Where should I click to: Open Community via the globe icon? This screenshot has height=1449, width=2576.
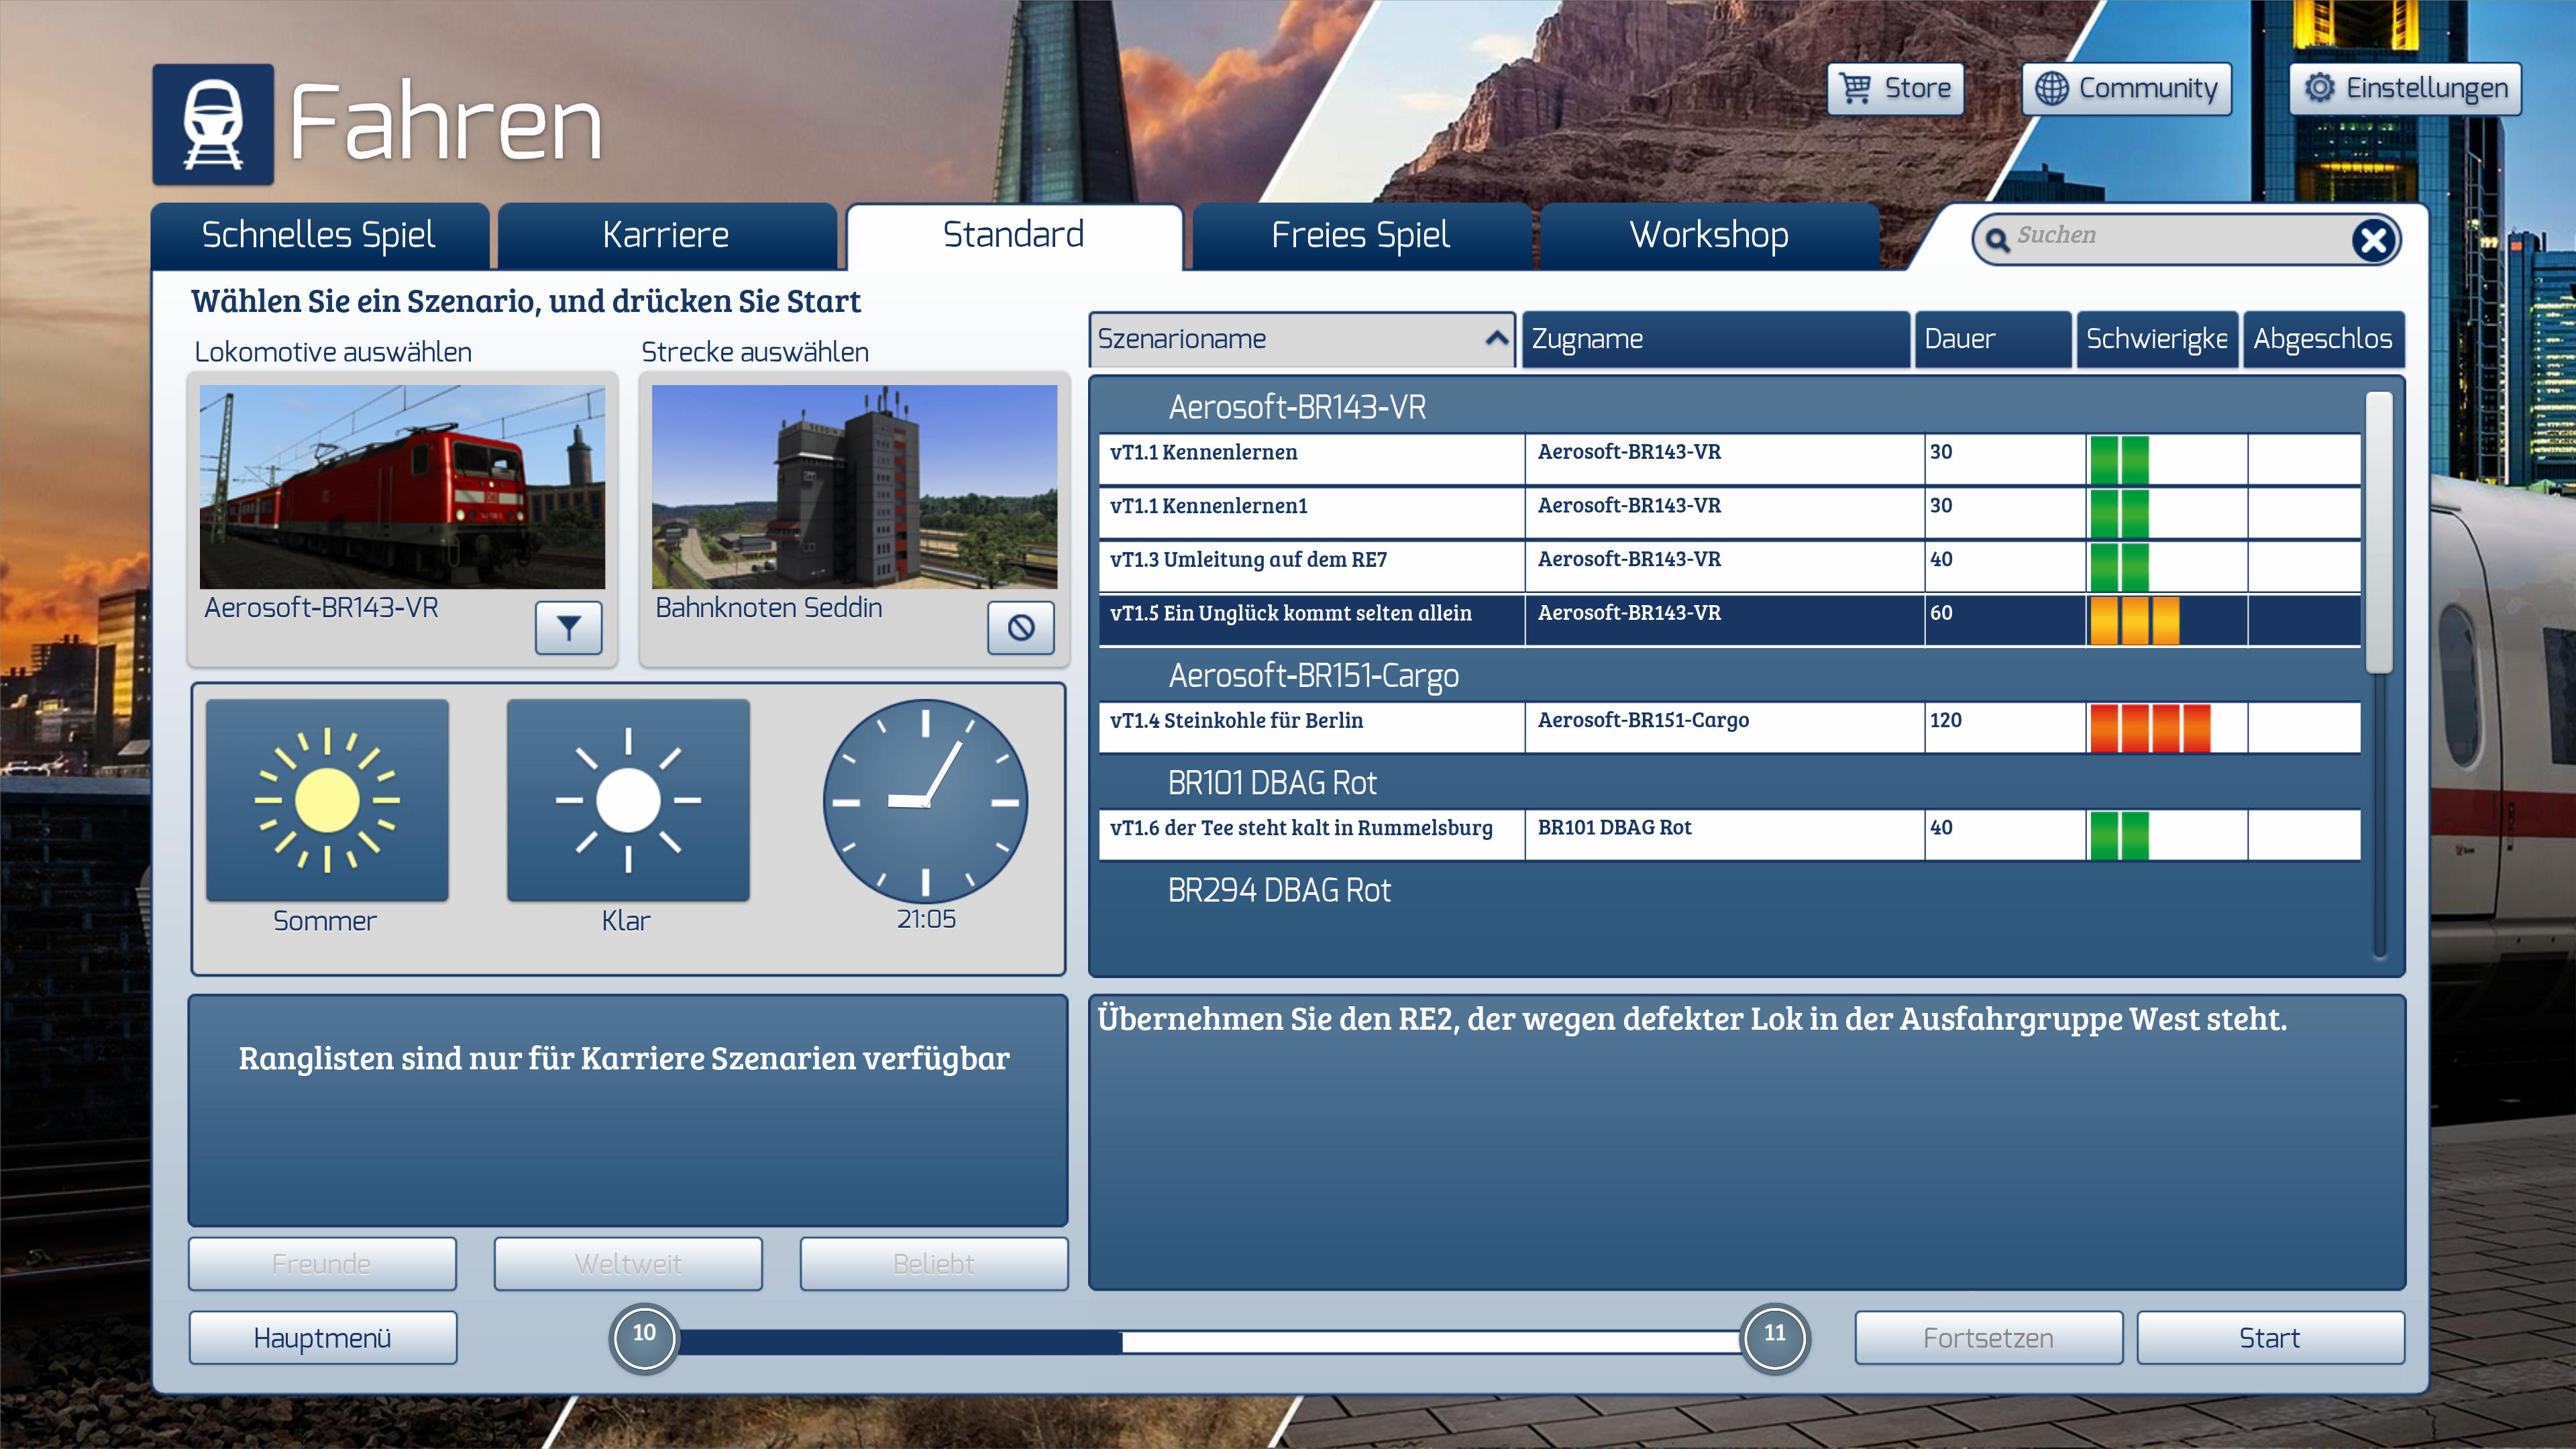tap(2051, 88)
